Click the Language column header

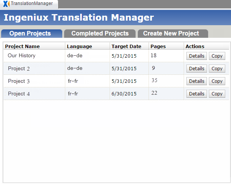coord(79,47)
